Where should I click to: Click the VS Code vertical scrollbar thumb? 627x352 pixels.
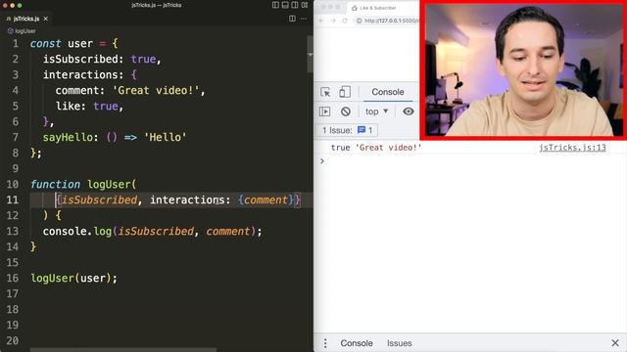coord(310,55)
